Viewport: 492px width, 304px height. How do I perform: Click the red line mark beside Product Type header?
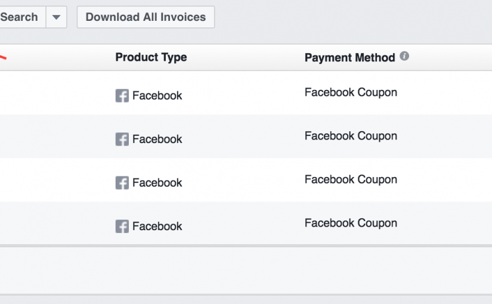(3, 57)
